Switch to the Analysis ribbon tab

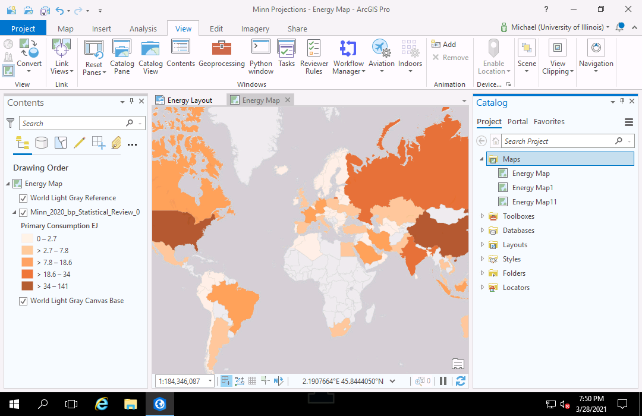[143, 29]
